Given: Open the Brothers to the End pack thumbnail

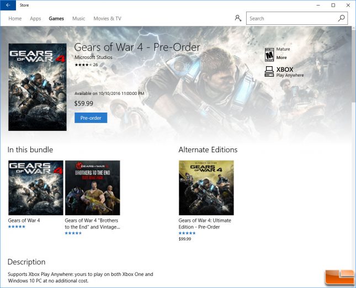Looking at the screenshot, I should [x=93, y=188].
